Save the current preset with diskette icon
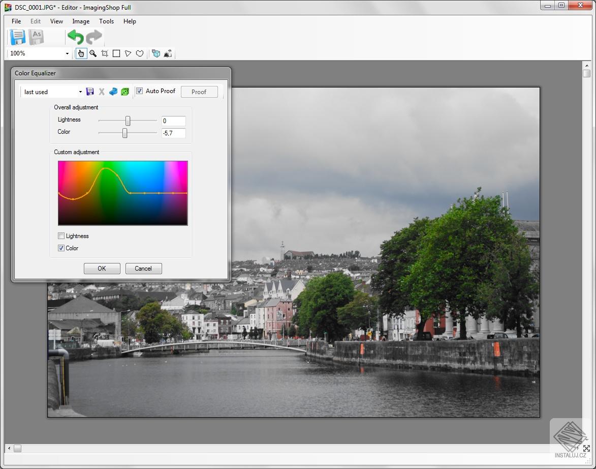This screenshot has height=469, width=596. [x=90, y=92]
